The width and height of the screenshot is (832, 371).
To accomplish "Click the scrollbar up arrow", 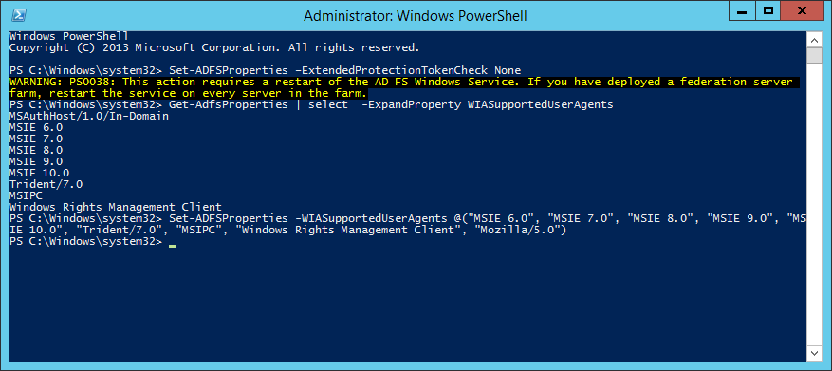I will (x=814, y=40).
